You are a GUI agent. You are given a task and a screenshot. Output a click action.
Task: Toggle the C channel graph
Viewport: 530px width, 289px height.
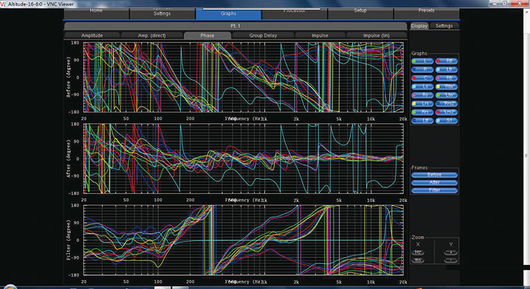(423, 78)
